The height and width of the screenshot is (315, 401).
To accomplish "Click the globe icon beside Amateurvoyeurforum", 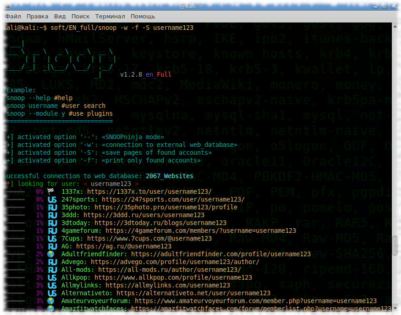I will (x=52, y=301).
